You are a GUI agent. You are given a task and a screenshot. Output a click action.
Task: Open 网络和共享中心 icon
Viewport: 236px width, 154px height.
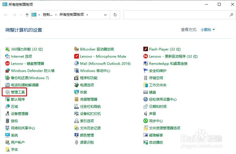click(x=7, y=128)
